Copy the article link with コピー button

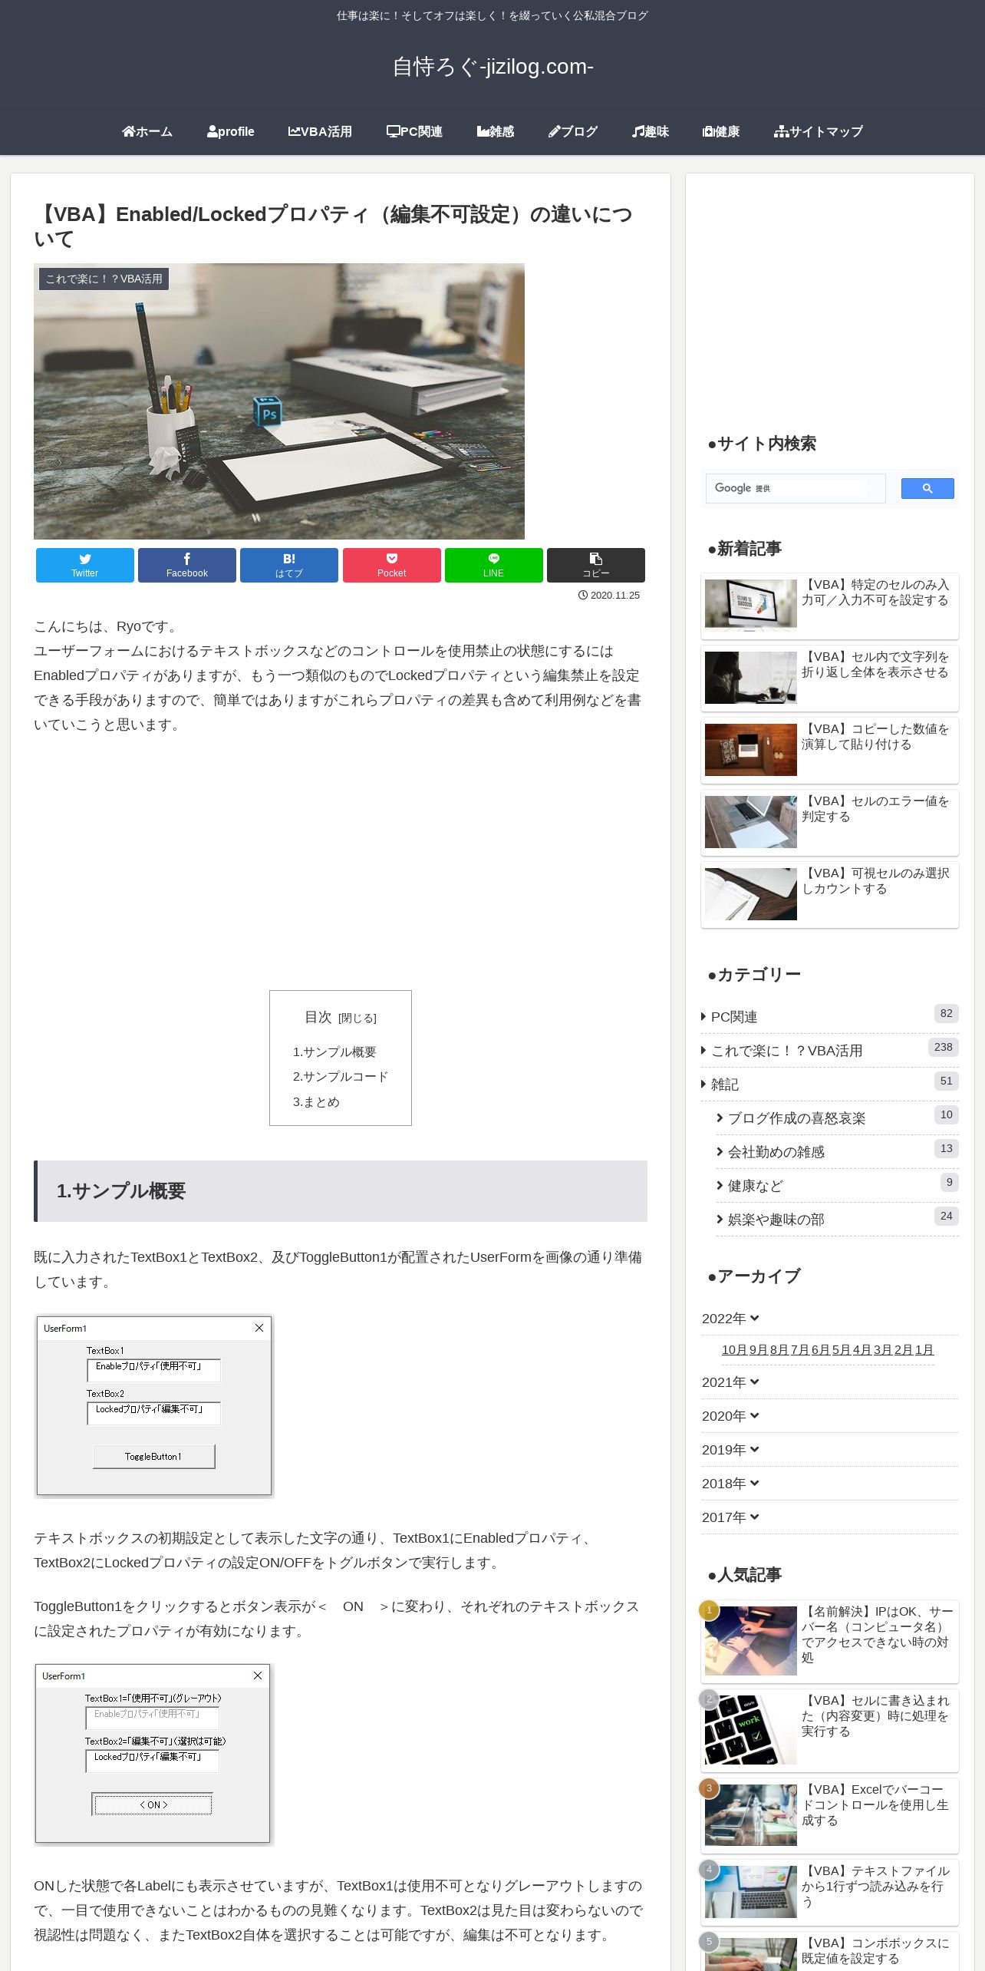tap(596, 565)
